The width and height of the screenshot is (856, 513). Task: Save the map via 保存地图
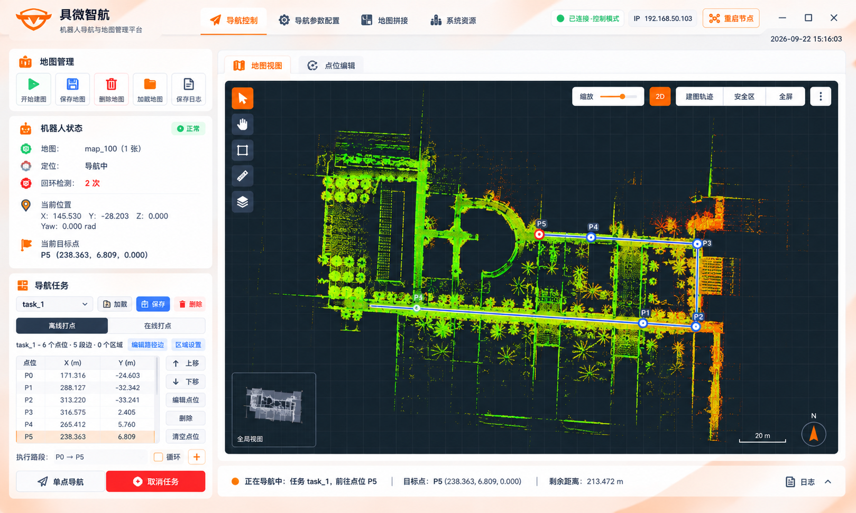tap(72, 89)
